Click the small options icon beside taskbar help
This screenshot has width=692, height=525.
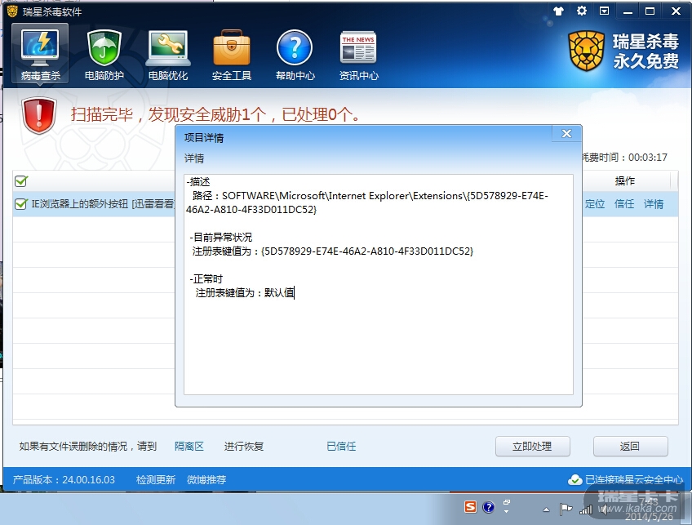[506, 506]
